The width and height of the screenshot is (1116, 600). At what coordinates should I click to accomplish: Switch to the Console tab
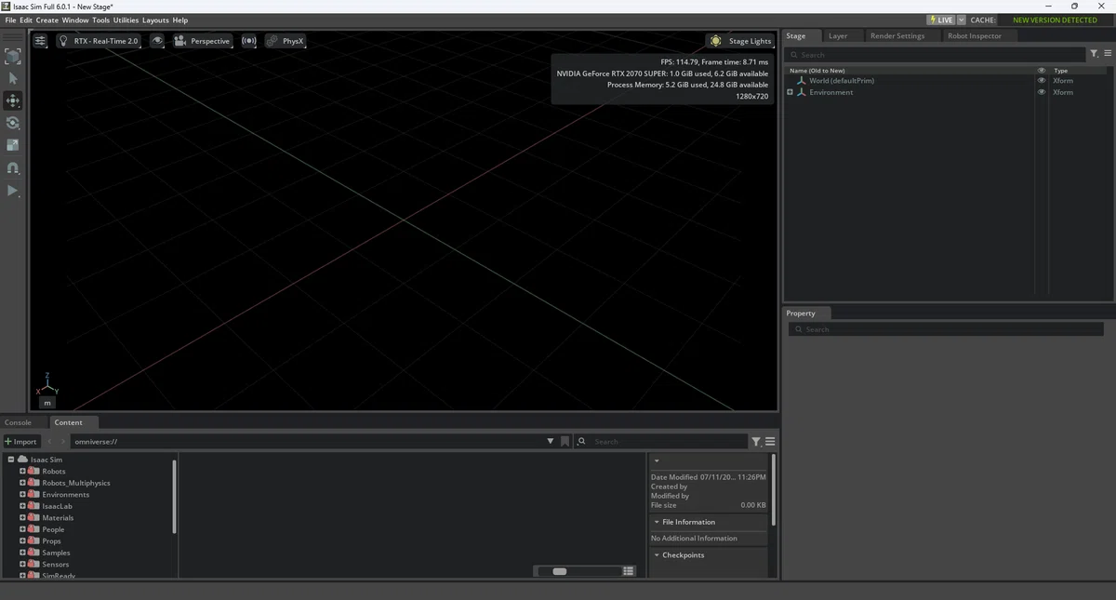18,422
